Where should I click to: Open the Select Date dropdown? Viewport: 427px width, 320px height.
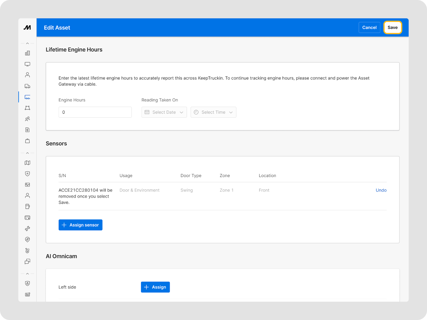click(x=164, y=112)
